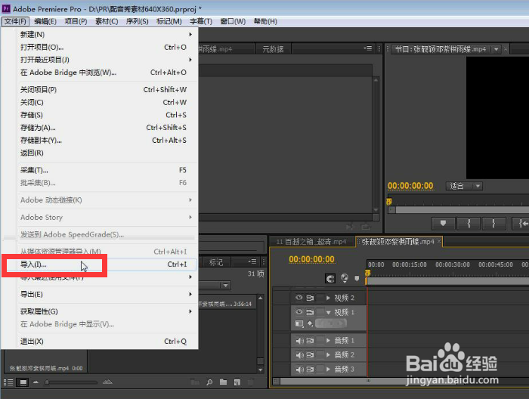Screen dimensions: 529x399
Task: Click the project panel scroll down arrow
Action: [x=261, y=370]
